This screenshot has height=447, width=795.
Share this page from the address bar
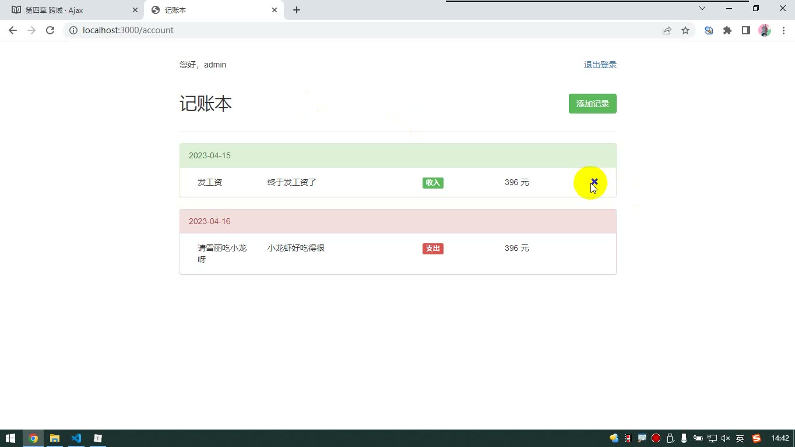667,30
